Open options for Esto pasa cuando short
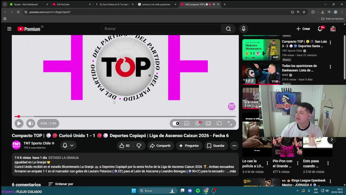Viewport: 346px width, 195px height. click(x=328, y=163)
